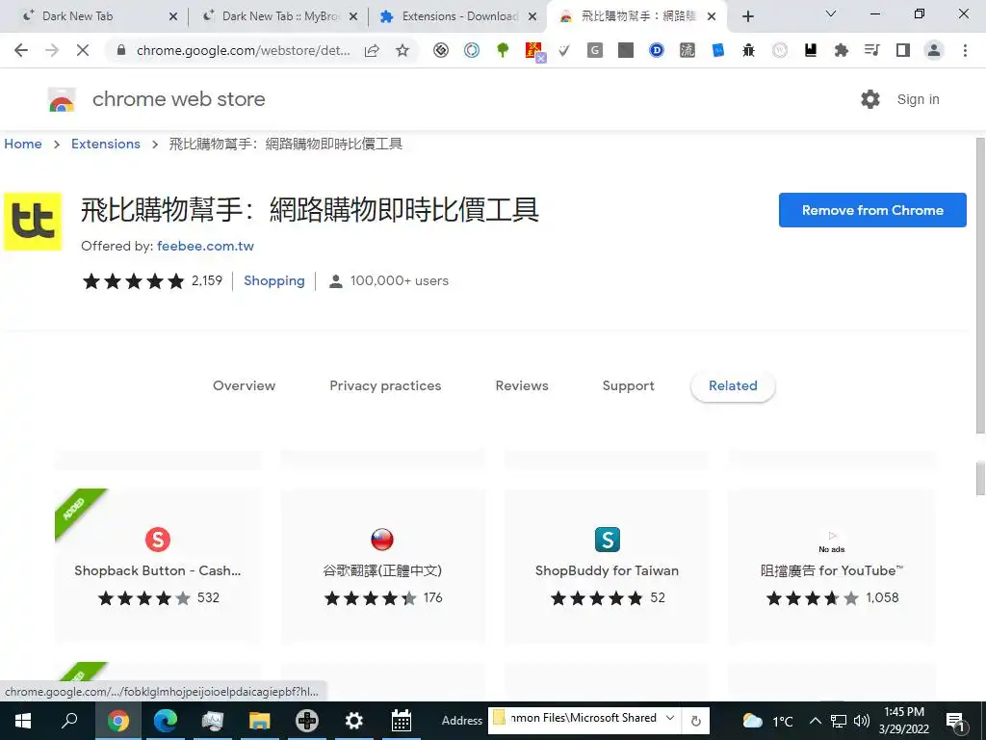
Task: Select the Related tab
Action: tap(733, 385)
